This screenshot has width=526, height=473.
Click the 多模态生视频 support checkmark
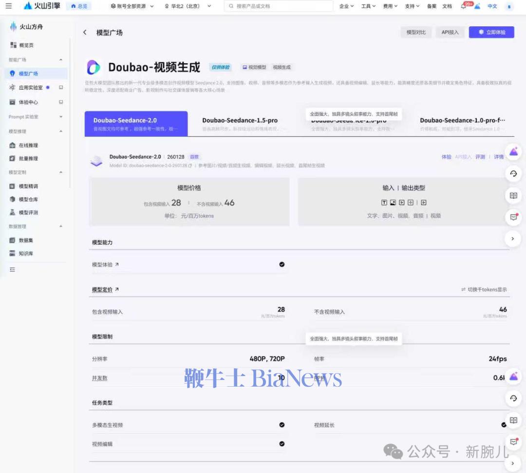point(282,424)
